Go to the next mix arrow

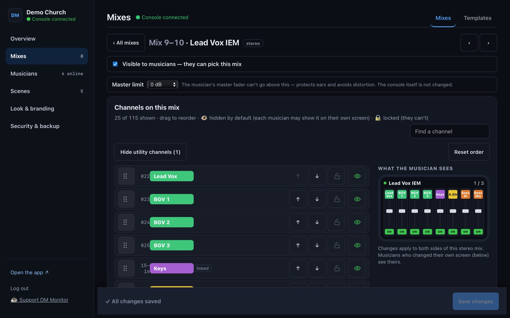488,43
